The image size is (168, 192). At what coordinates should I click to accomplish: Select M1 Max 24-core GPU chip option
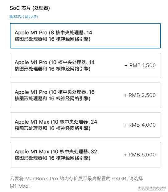point(85,125)
